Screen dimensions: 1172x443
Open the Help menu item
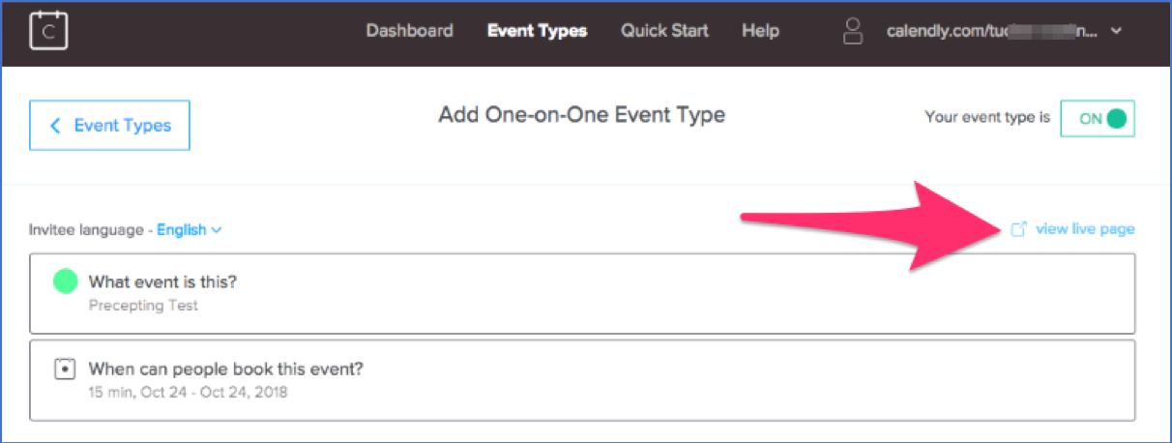[x=761, y=31]
